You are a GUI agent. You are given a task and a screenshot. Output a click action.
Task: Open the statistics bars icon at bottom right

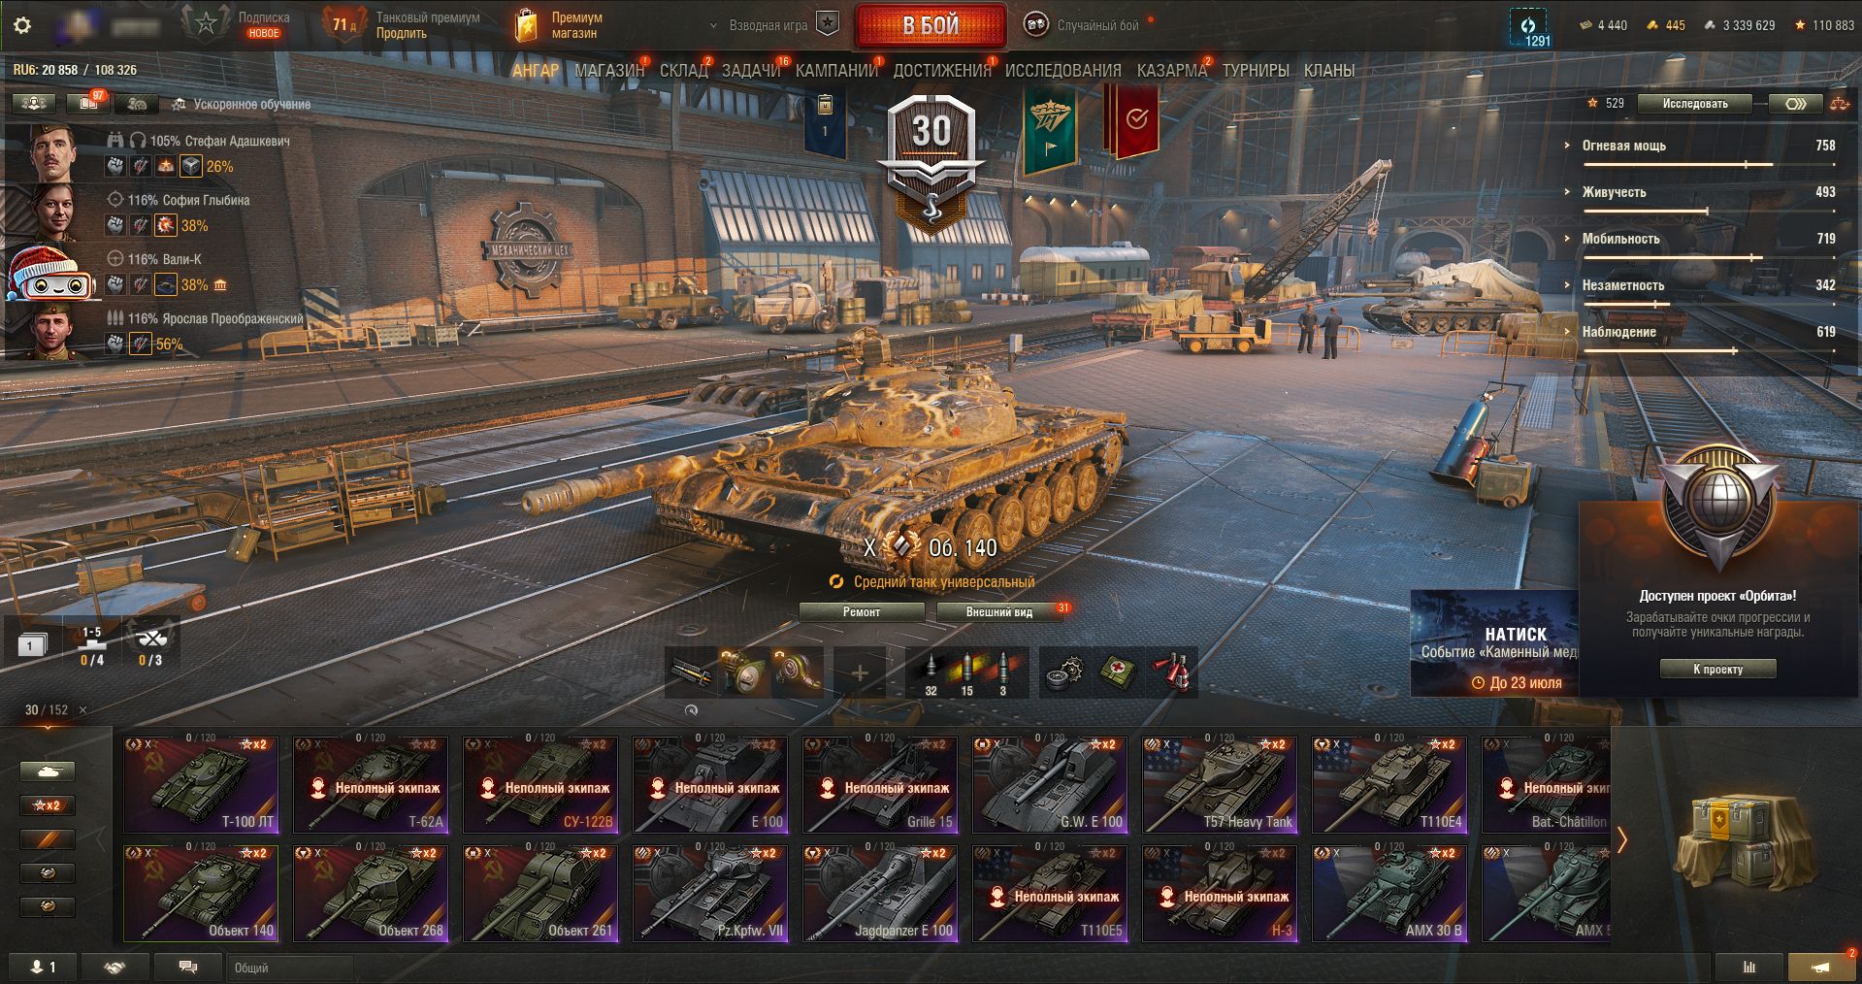click(1748, 968)
